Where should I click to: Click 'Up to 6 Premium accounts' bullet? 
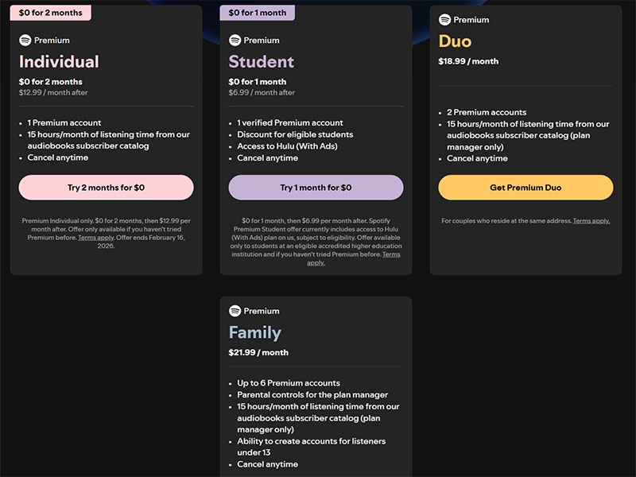tap(289, 383)
